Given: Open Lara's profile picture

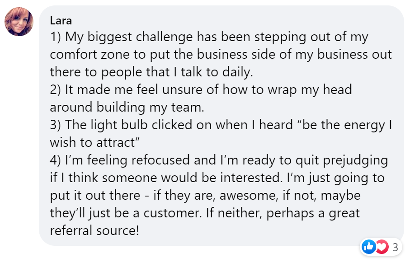Looking at the screenshot, I should click(19, 22).
